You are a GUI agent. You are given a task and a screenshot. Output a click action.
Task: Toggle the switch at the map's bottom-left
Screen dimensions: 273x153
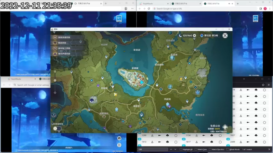(57, 129)
